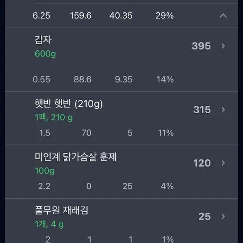The height and width of the screenshot is (243, 243).
Task: Tap the 120 calorie value for chicken breast
Action: click(x=202, y=163)
